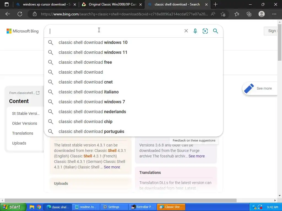Image resolution: width=282 pixels, height=211 pixels.
Task: Switch to readme.txt taskbar window
Action: (x=86, y=207)
